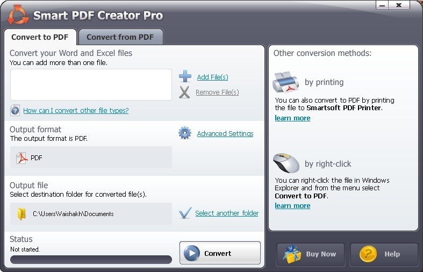Click the Output format heading
This screenshot has height=272, width=423.
(x=35, y=130)
